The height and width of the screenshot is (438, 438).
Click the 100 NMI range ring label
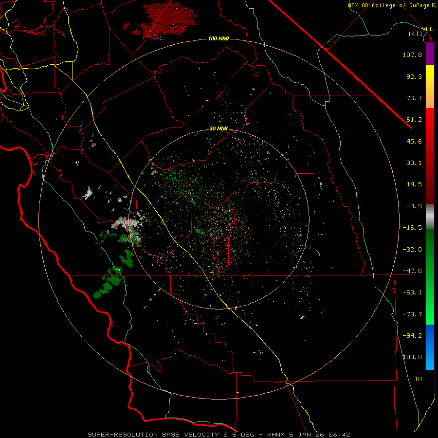coord(219,38)
